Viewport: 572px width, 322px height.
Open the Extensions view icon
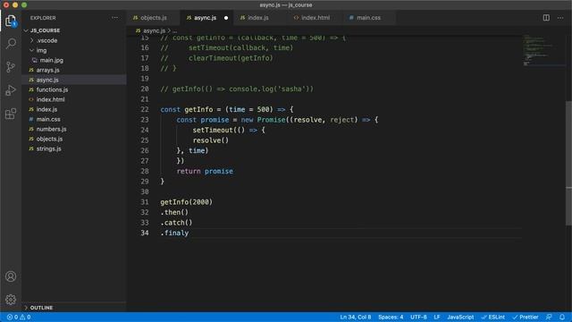click(x=11, y=114)
